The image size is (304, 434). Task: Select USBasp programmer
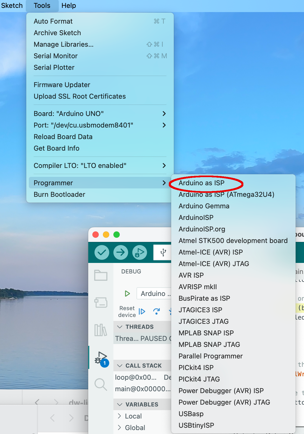(x=233, y=414)
